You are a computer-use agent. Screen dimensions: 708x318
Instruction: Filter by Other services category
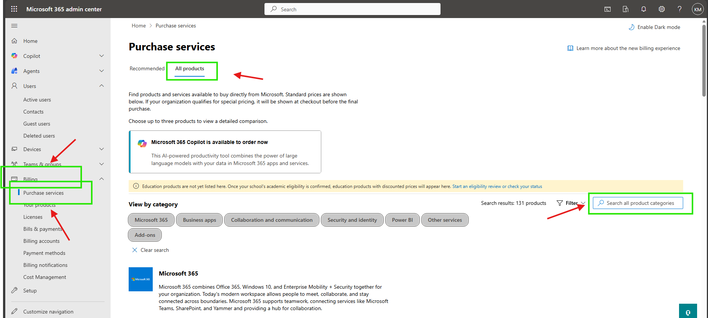[445, 220]
